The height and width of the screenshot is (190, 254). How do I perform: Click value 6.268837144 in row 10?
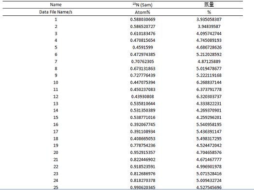click(209, 82)
